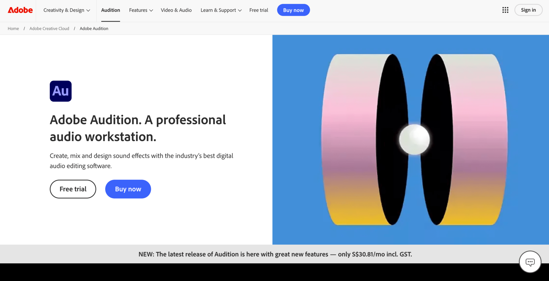The width and height of the screenshot is (549, 281).
Task: Click the Adobe logo in the header
Action: click(20, 10)
